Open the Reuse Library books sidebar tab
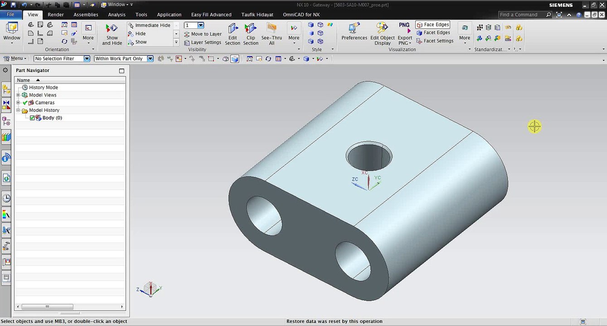Image resolution: width=607 pixels, height=326 pixels. [6, 137]
